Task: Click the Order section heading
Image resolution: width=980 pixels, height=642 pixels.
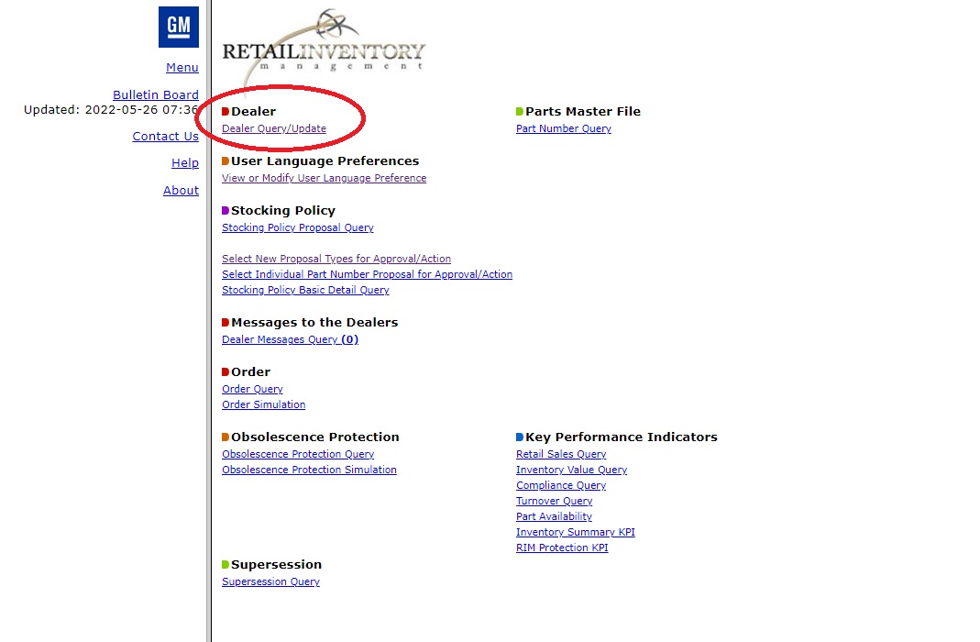Action: coord(250,371)
